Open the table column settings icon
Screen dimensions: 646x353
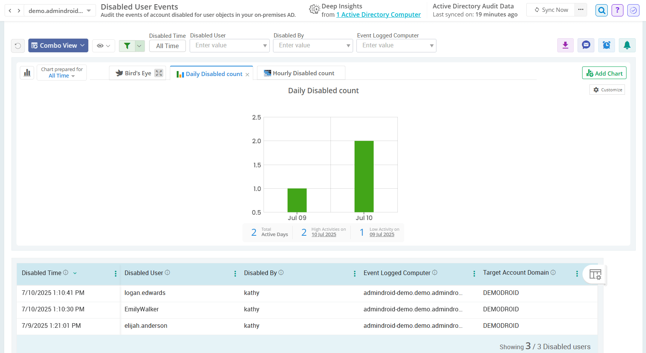[x=595, y=274]
